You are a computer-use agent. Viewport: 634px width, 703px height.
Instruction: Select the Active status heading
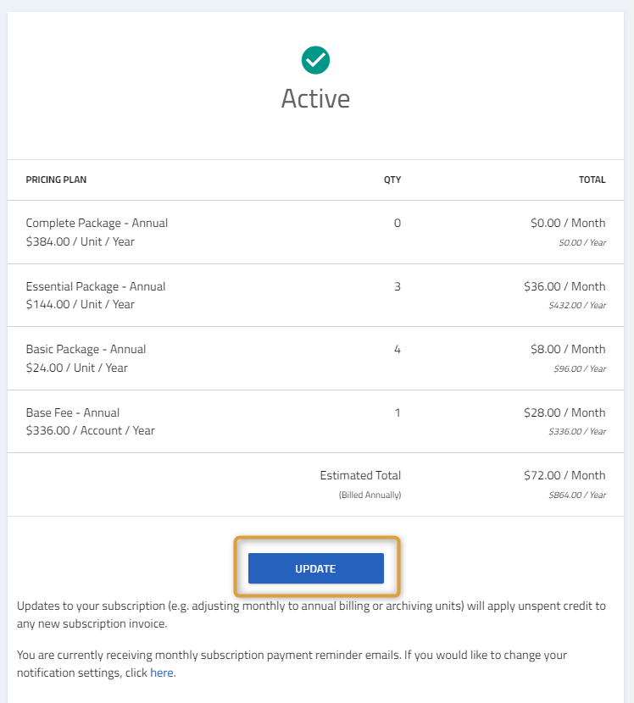coord(315,98)
